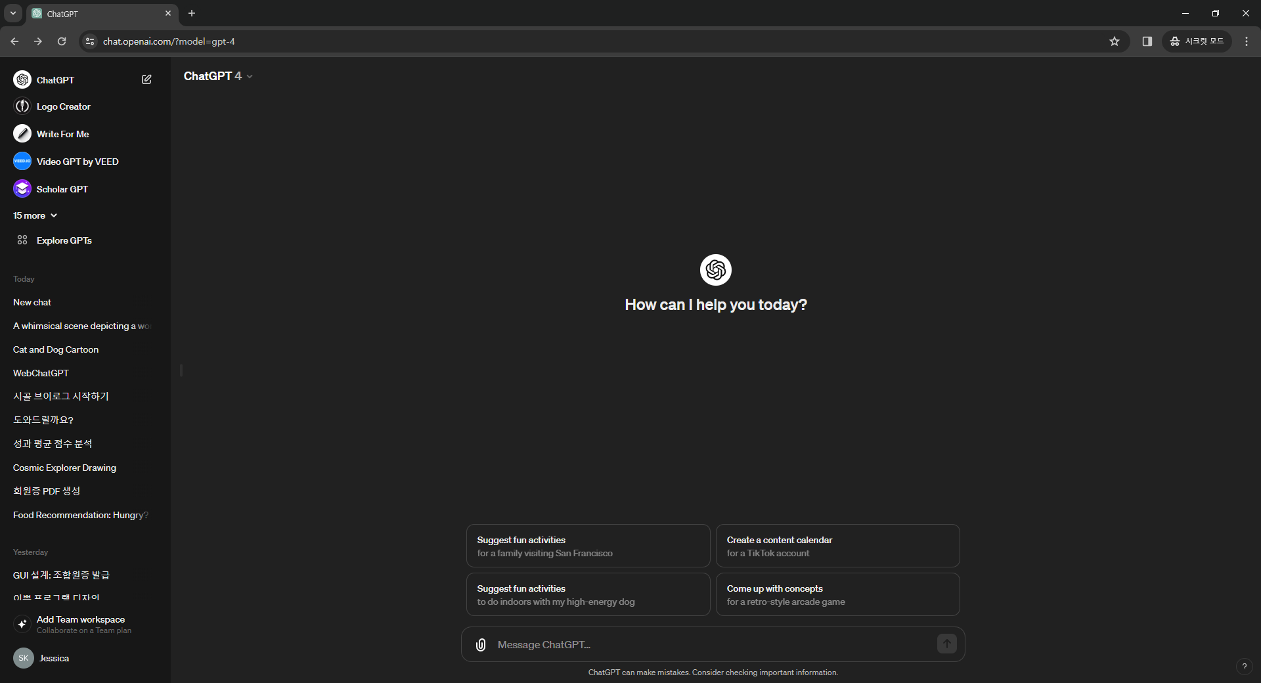Image resolution: width=1261 pixels, height=683 pixels.
Task: Bookmark this page with the star icon
Action: pyautogui.click(x=1115, y=41)
